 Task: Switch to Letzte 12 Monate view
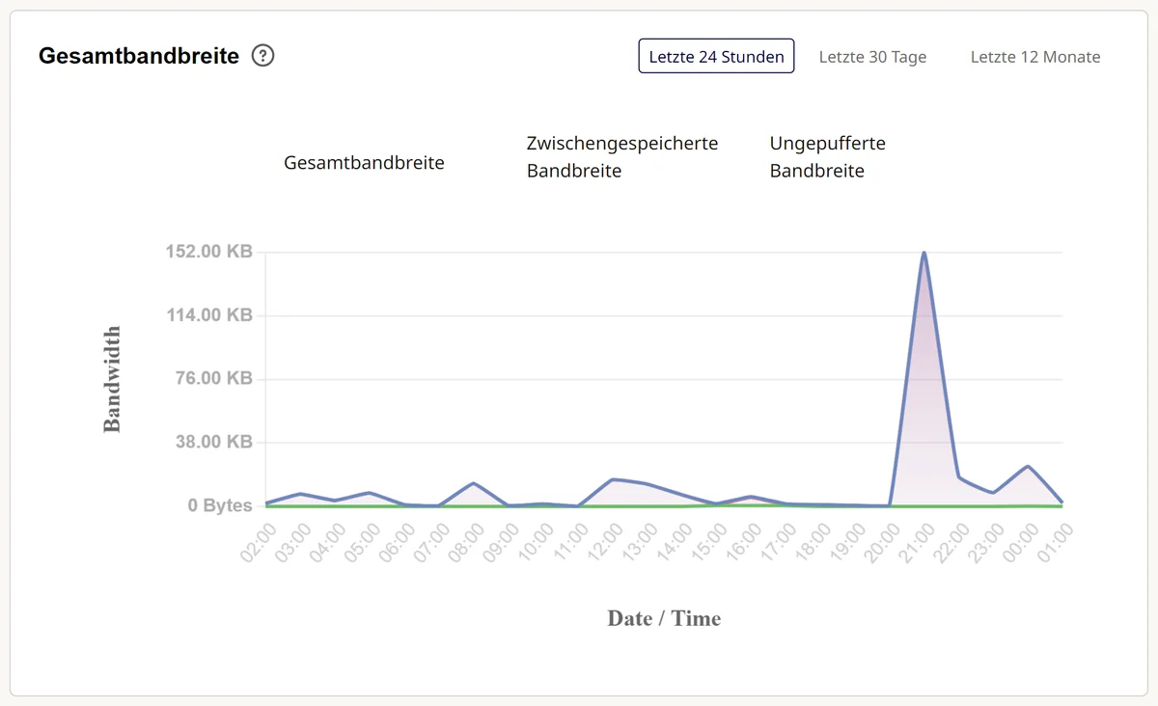[1035, 57]
